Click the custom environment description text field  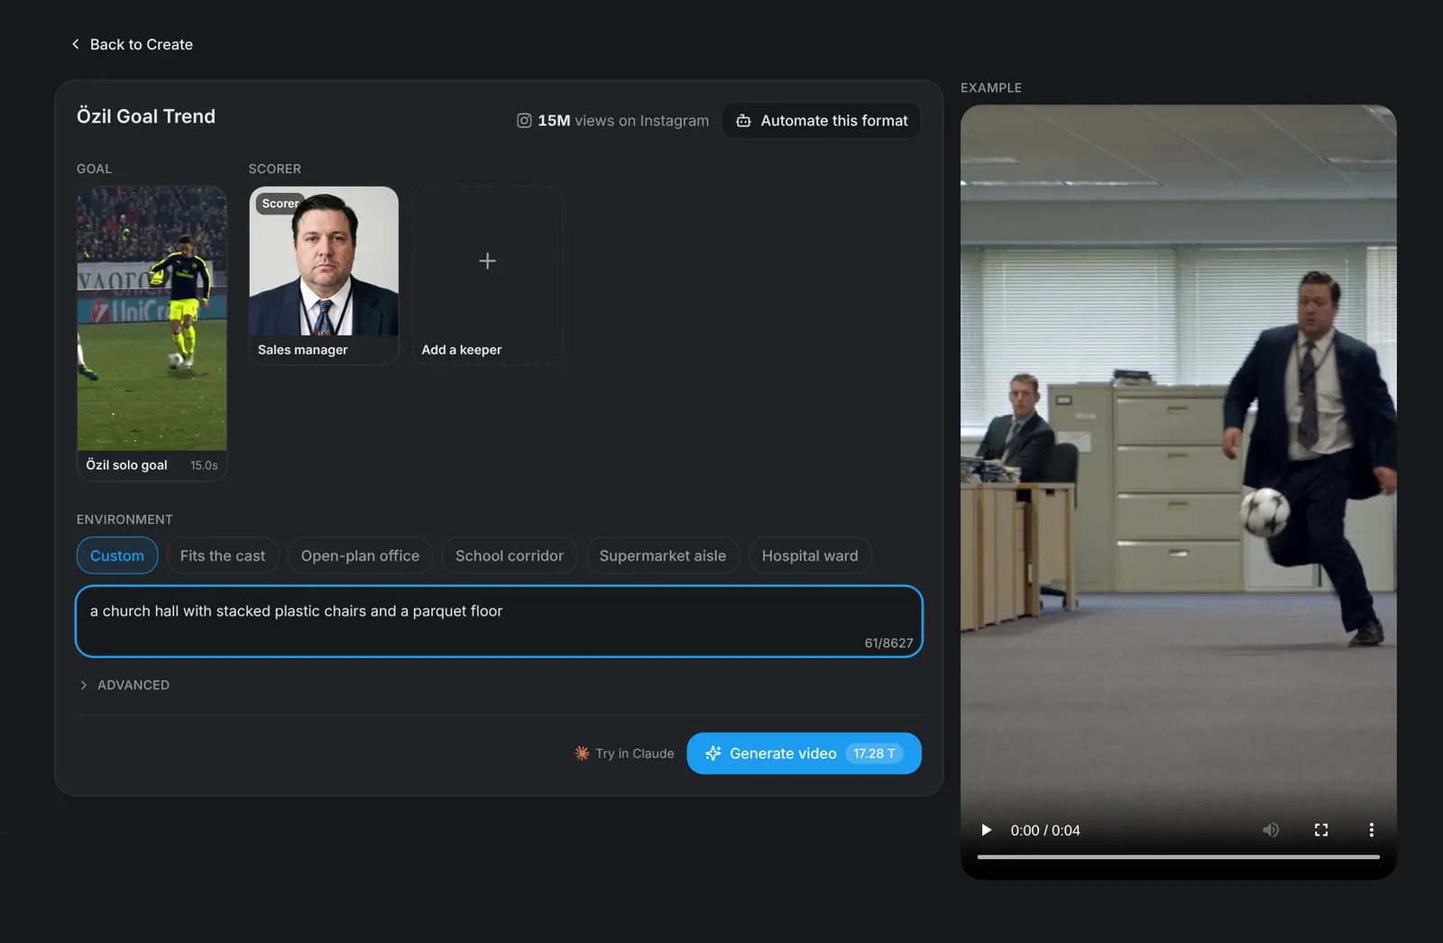pyautogui.click(x=499, y=621)
